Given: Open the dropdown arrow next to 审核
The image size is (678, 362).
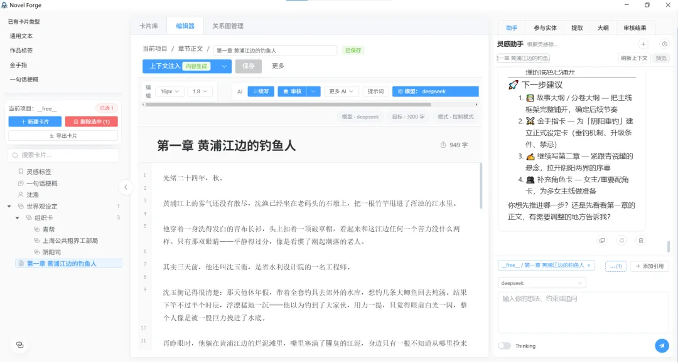Looking at the screenshot, I should pos(313,91).
